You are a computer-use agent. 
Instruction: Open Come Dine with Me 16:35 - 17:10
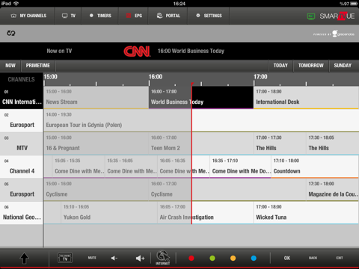point(240,167)
